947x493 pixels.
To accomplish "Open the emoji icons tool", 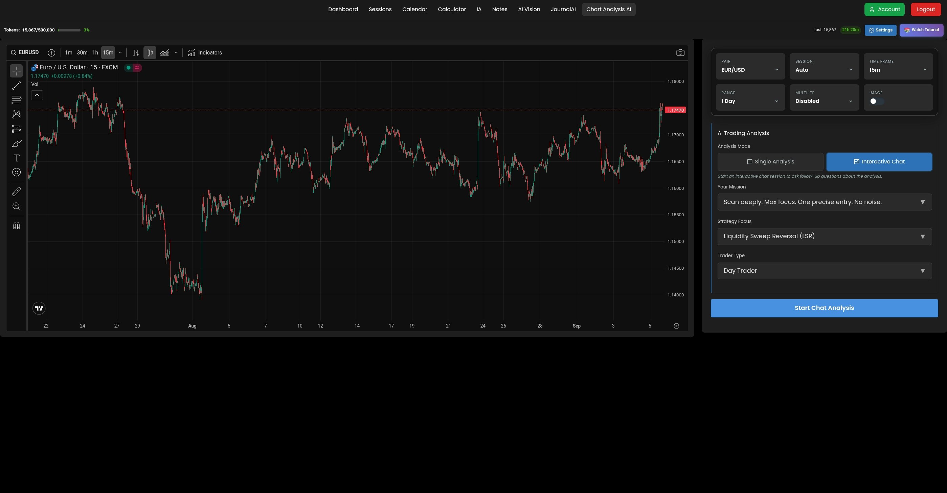I will [x=16, y=173].
